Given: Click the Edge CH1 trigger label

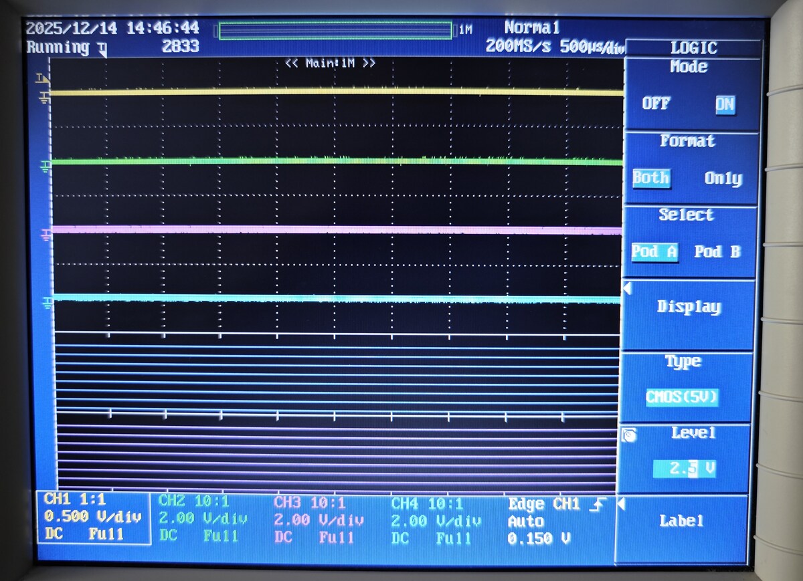Looking at the screenshot, I should pyautogui.click(x=545, y=505).
